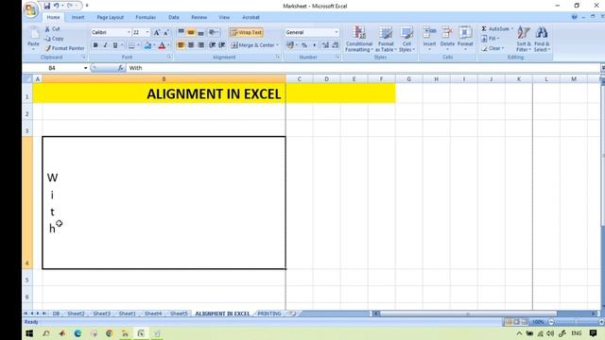Click the Windows Start button

(29, 333)
